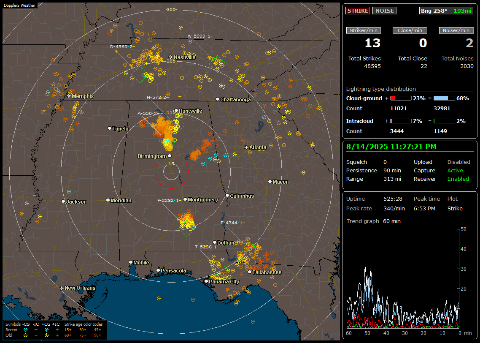Click the Old -CG yellow legend symbol
Screen dimensions: 480x343
click(25, 335)
